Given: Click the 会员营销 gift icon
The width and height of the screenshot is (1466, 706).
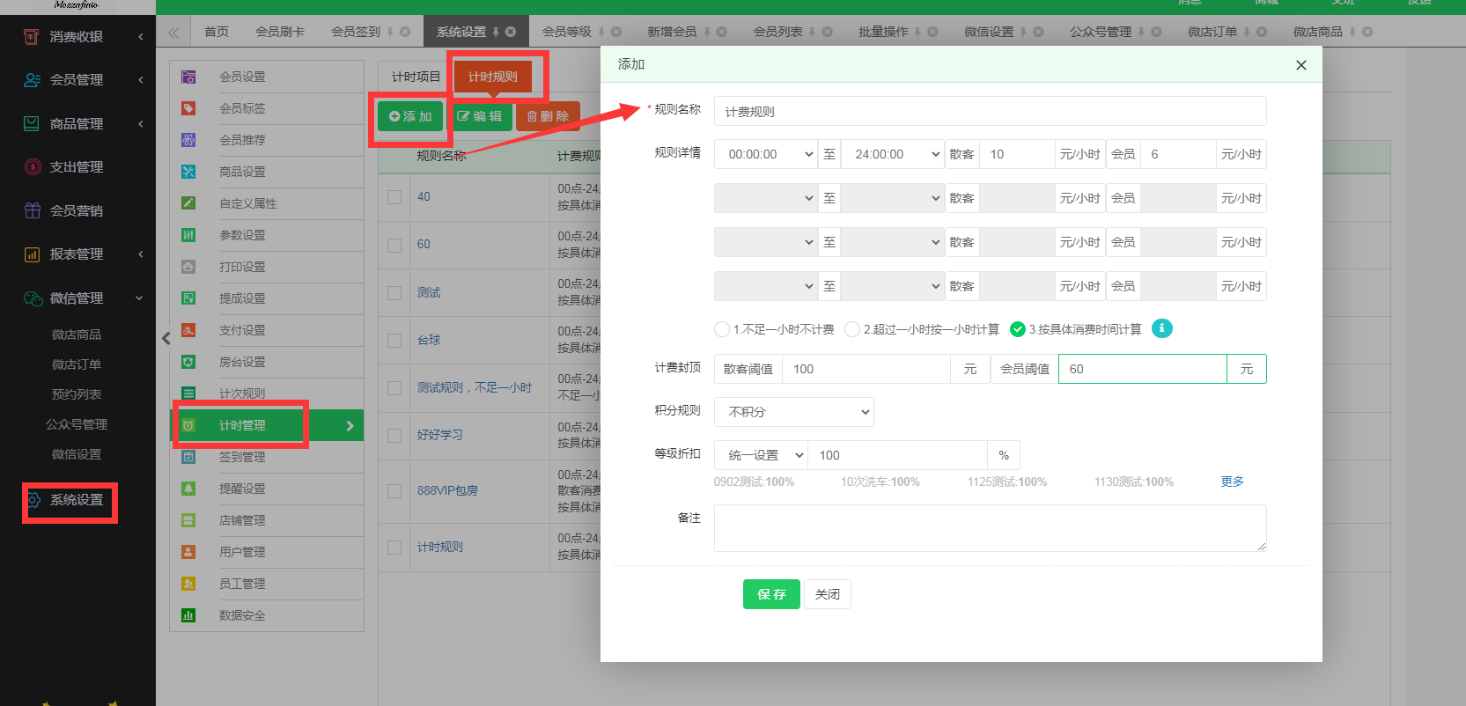Looking at the screenshot, I should [33, 210].
